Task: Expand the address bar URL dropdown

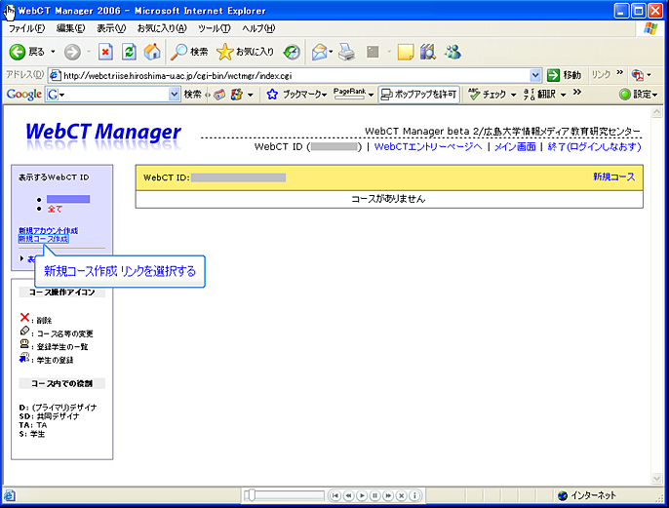Action: pos(535,75)
